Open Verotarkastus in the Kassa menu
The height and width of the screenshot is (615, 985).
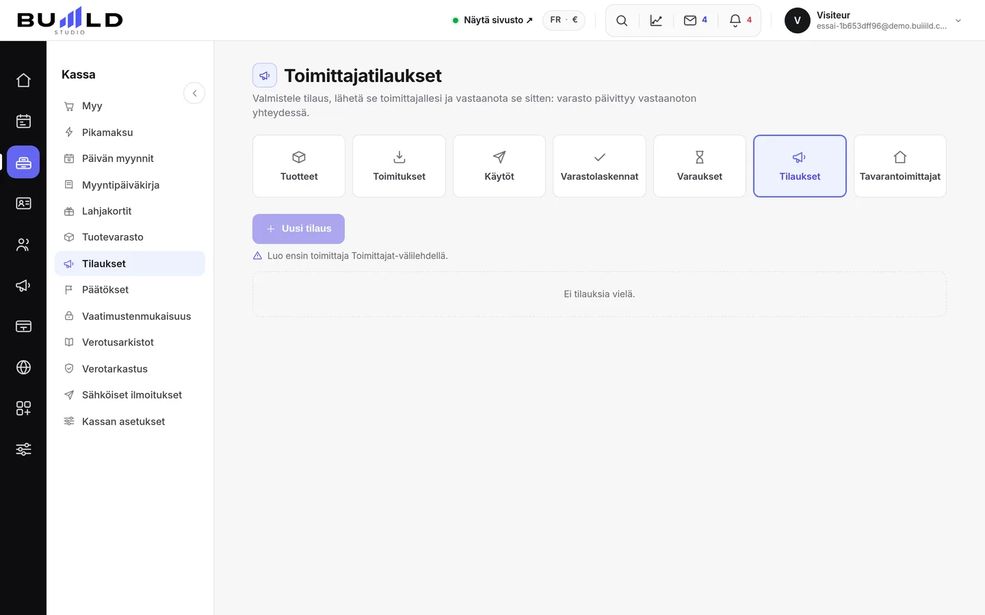click(x=130, y=369)
